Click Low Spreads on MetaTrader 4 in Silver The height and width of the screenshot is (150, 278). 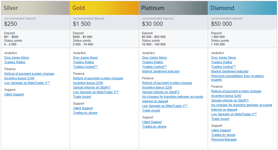(27, 83)
